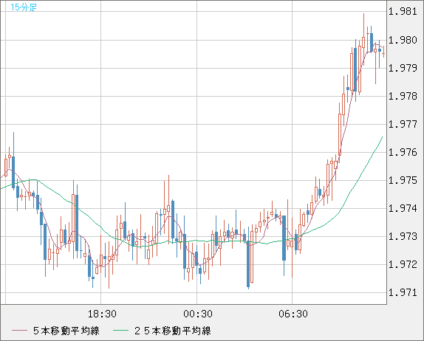Screen dimensions: 424x341
Task: Click the 06:30 time axis label
Action: [x=293, y=314]
